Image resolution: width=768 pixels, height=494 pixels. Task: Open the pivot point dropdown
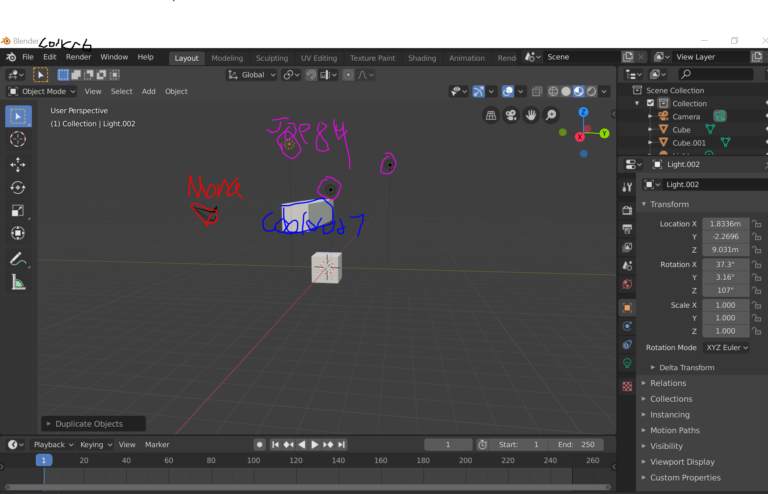click(291, 75)
